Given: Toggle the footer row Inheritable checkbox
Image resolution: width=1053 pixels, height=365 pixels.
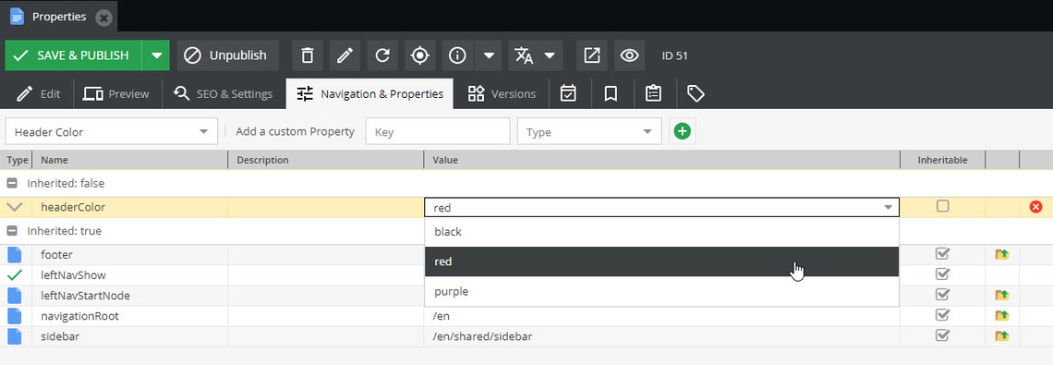Looking at the screenshot, I should click(943, 253).
